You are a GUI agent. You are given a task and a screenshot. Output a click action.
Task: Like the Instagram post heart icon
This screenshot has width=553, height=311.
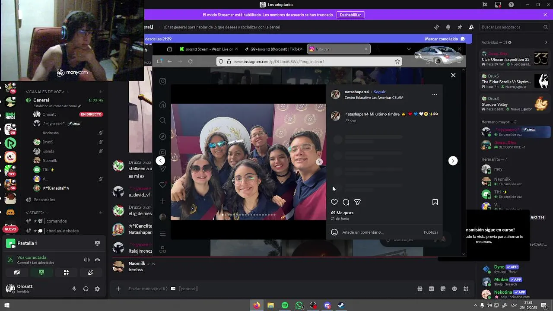click(x=334, y=202)
